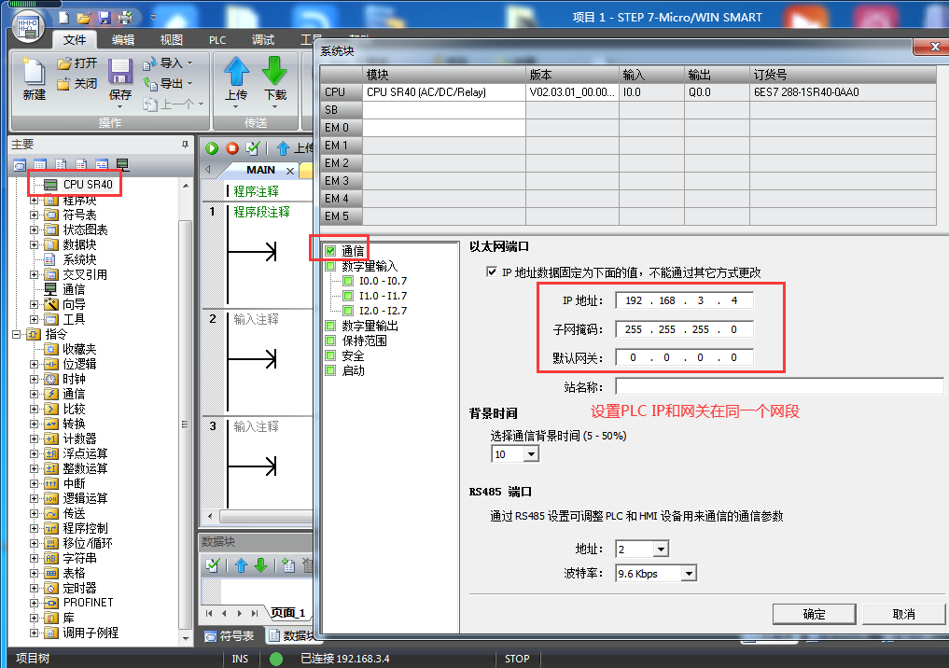
Task: Switch to the 符号表 bottom tab
Action: (x=230, y=636)
